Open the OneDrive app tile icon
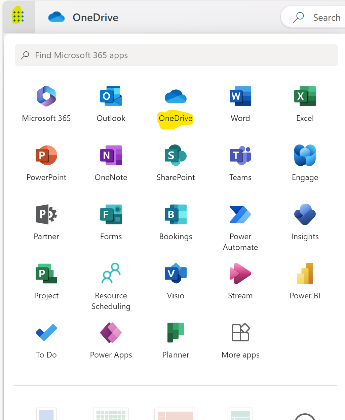345x420 pixels. (x=176, y=96)
